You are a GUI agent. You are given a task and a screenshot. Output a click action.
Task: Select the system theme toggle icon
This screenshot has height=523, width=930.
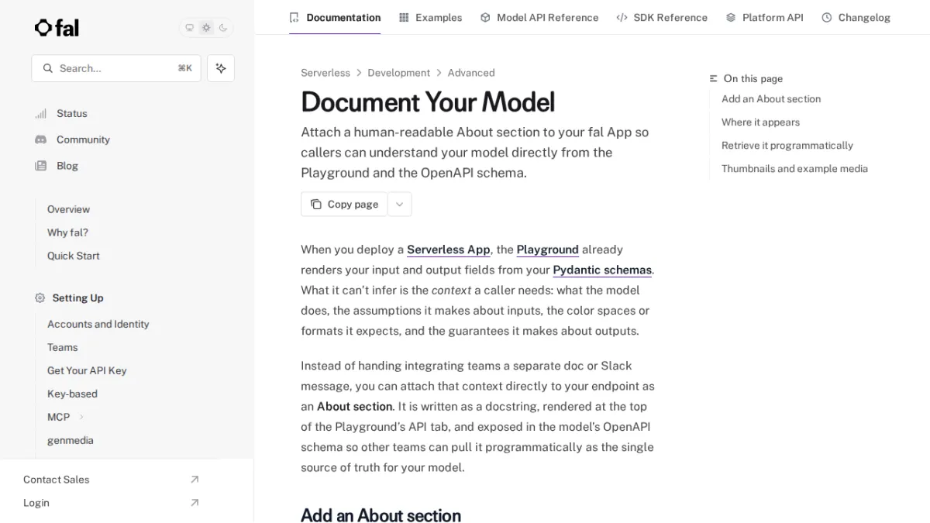coord(189,28)
